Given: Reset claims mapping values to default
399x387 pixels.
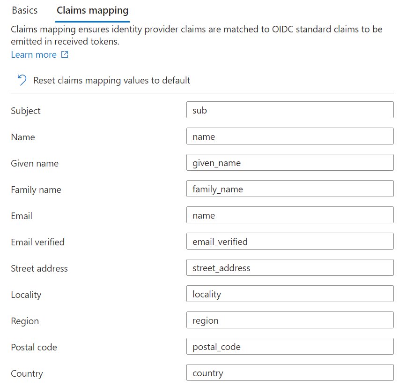Looking at the screenshot, I should (111, 80).
